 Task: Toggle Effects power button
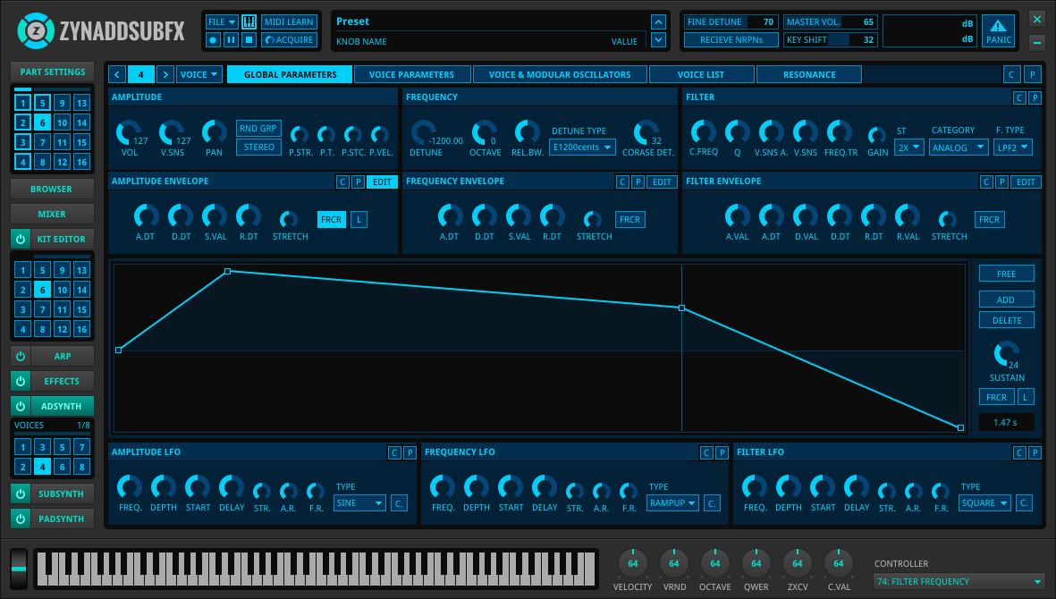click(x=21, y=381)
